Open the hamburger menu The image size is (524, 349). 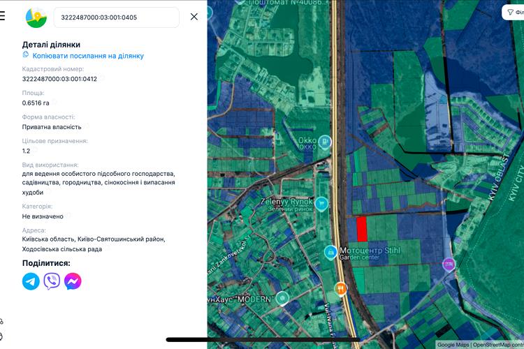(x=2, y=15)
